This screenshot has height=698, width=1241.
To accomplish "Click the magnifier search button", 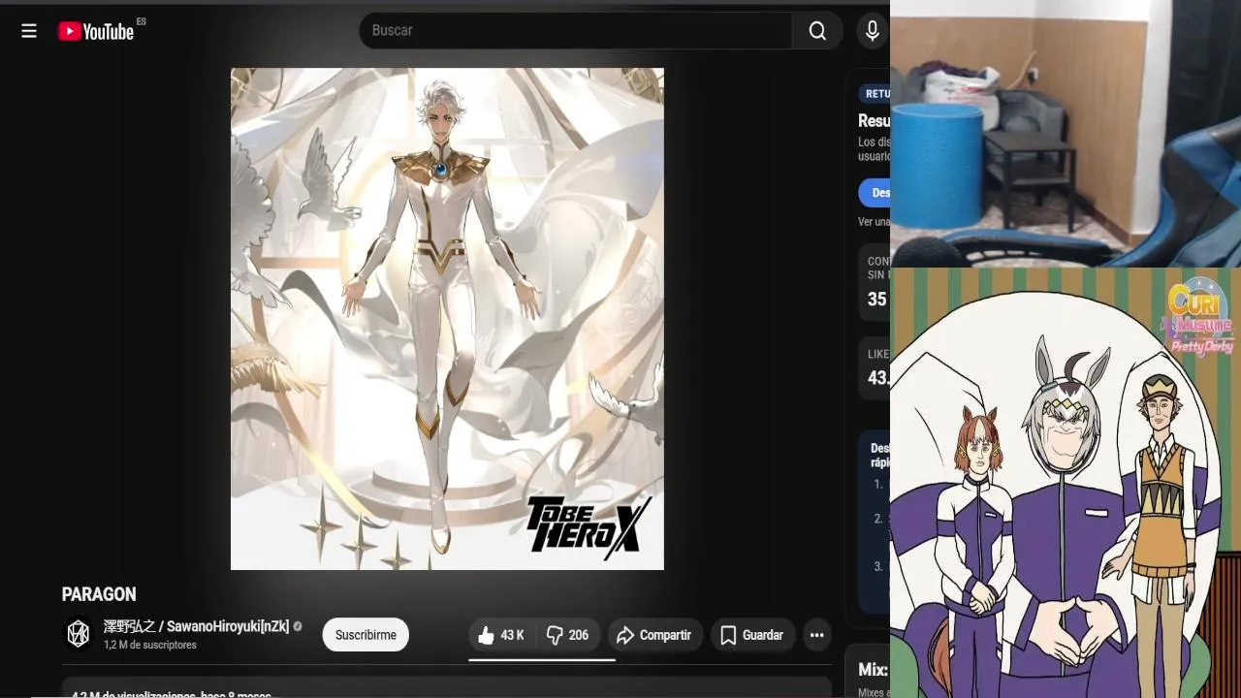I will pyautogui.click(x=817, y=31).
